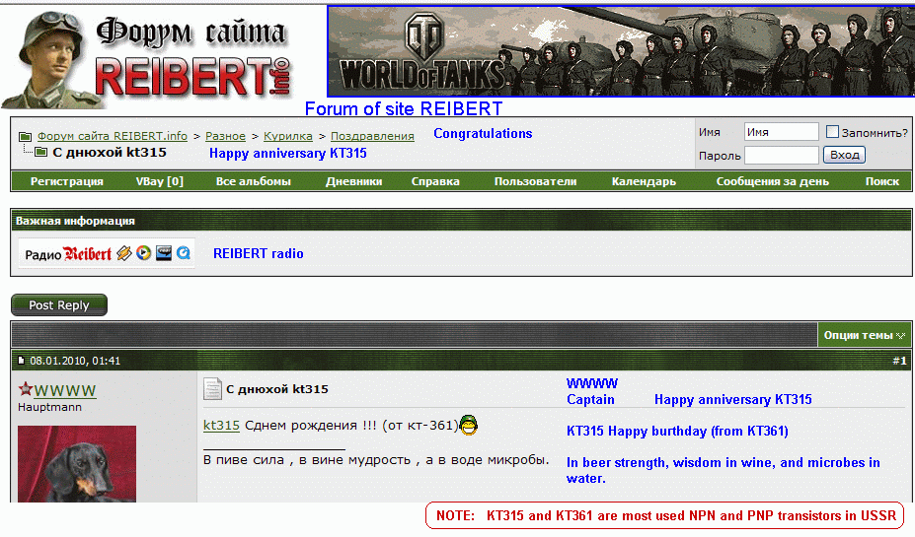Click the folder icon before forum breadcrumb

pos(25,136)
